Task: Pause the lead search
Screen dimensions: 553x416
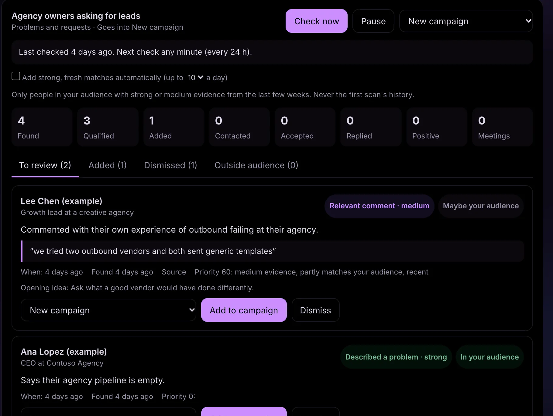Action: (x=373, y=21)
